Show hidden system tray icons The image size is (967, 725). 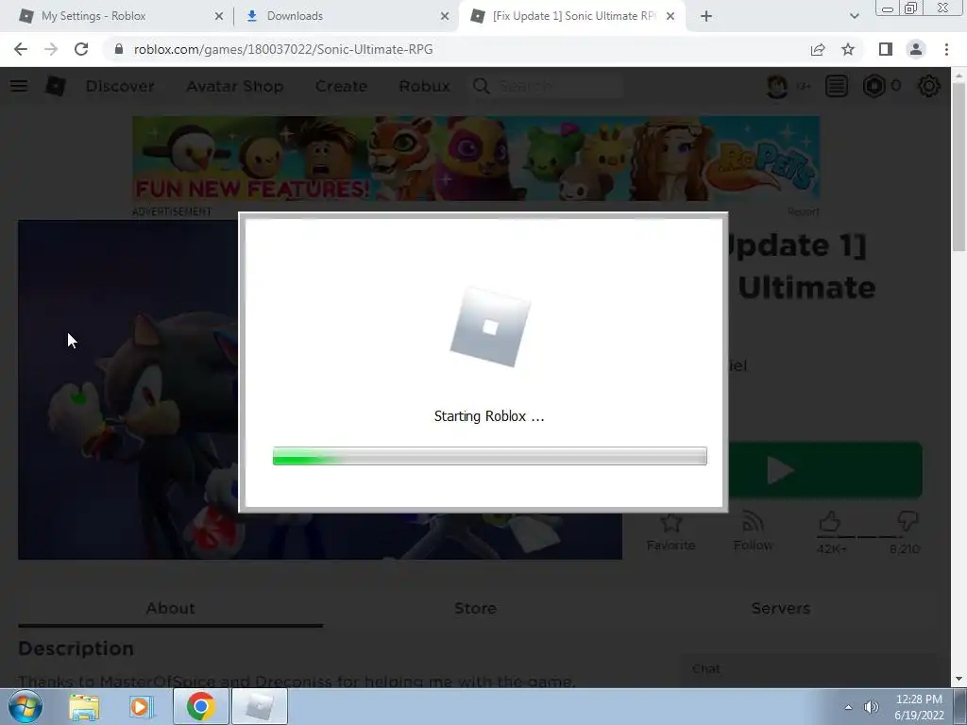point(849,707)
